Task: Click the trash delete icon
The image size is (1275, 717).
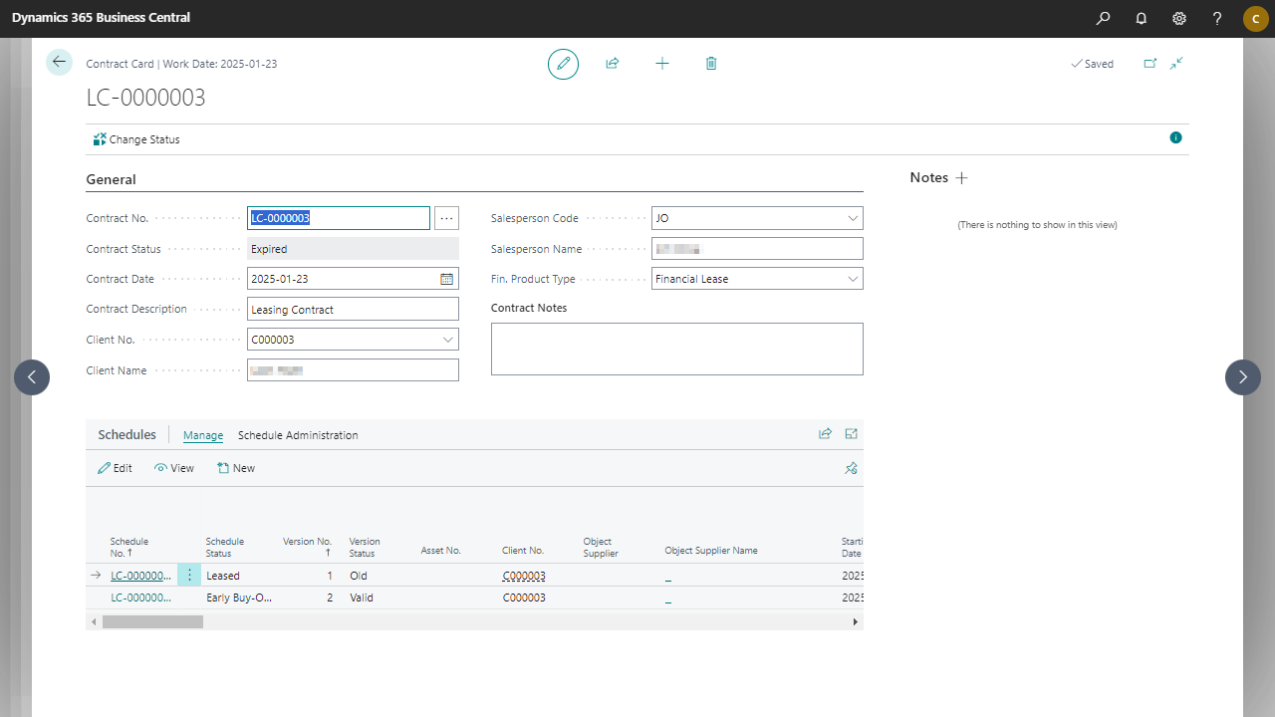Action: (711, 64)
